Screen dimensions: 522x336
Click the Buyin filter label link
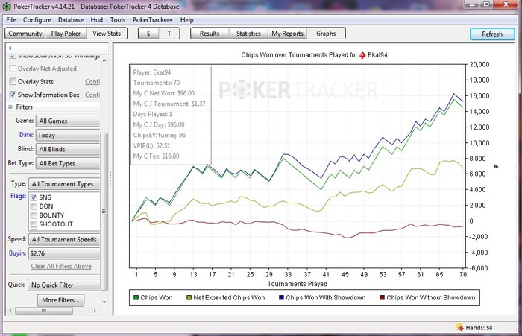click(17, 253)
